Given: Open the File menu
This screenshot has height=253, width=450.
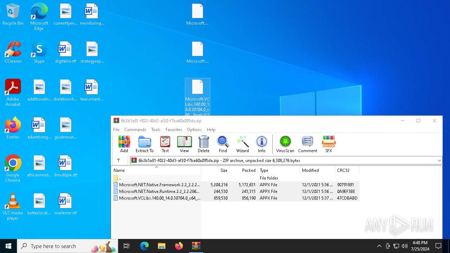Looking at the screenshot, I should [116, 130].
